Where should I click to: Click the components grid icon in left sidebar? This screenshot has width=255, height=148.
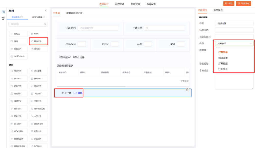click(x=3, y=12)
